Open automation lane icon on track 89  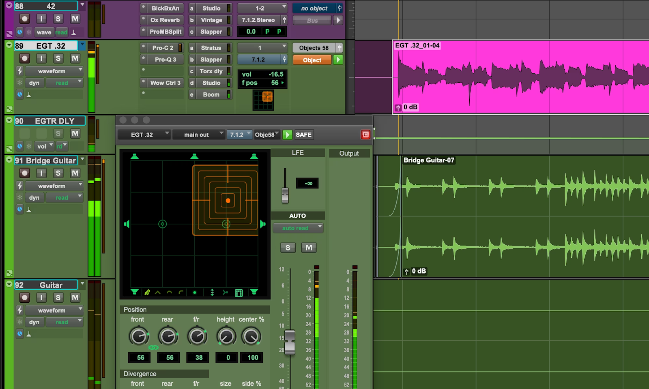click(9, 109)
